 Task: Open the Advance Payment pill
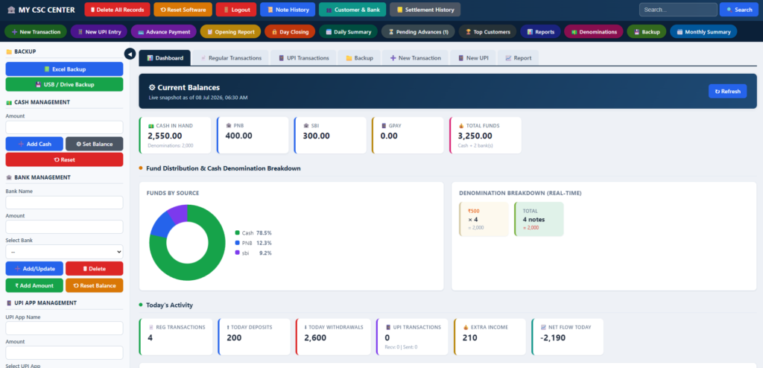(x=163, y=31)
